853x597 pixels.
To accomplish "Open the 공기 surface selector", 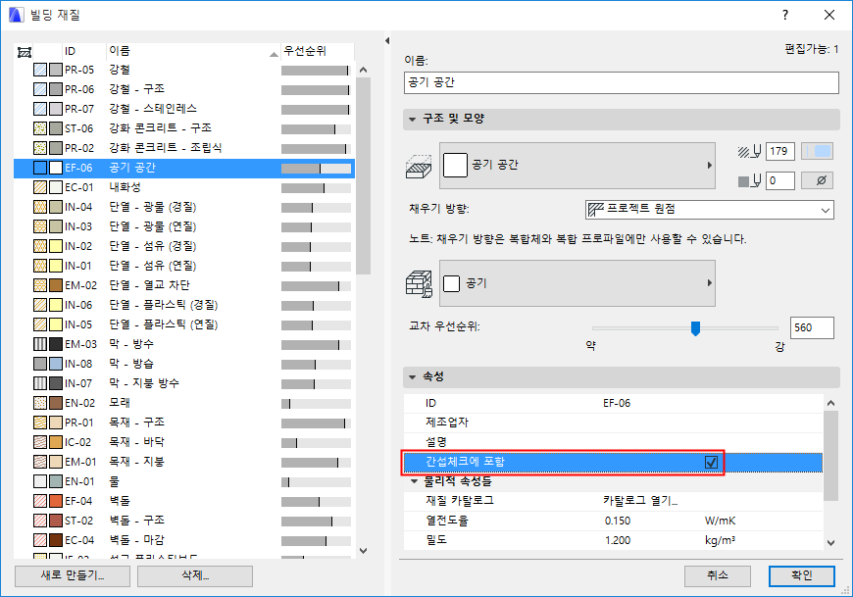I will (x=577, y=283).
